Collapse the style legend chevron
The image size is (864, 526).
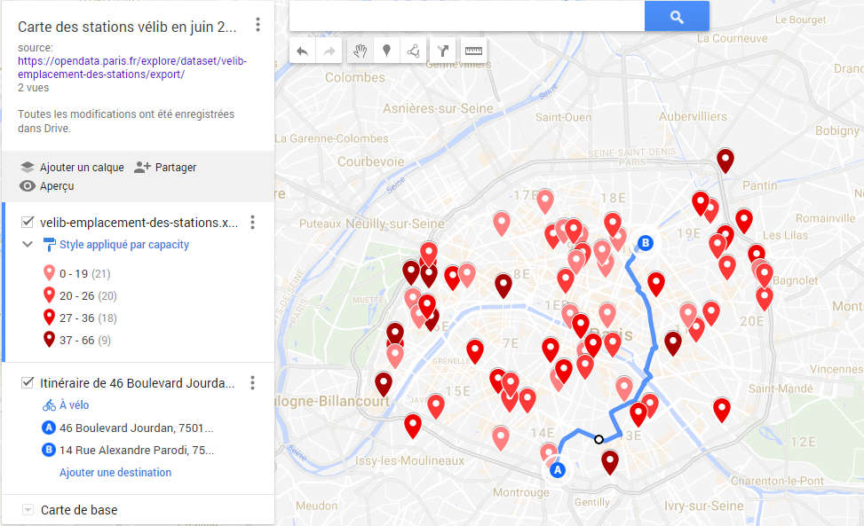27,244
